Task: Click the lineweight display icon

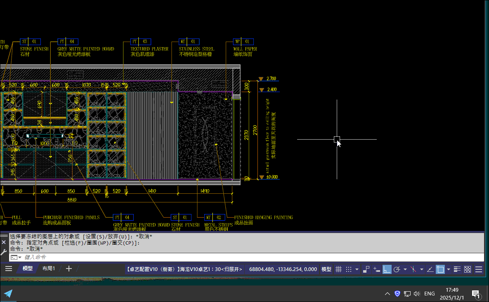Action: [x=457, y=269]
